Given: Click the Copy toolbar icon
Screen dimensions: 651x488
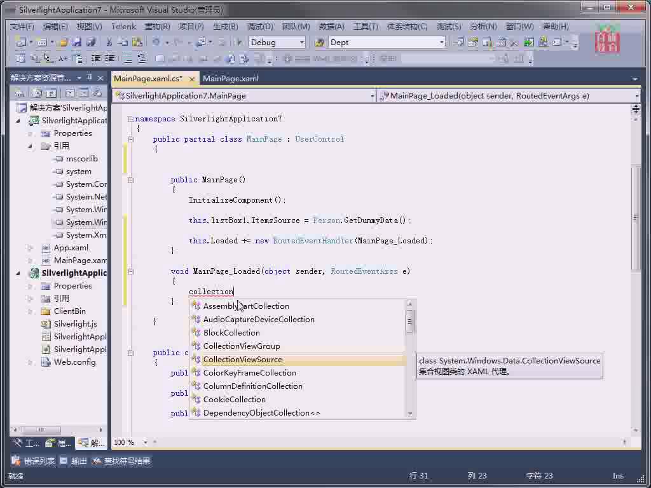Looking at the screenshot, I should point(123,43).
